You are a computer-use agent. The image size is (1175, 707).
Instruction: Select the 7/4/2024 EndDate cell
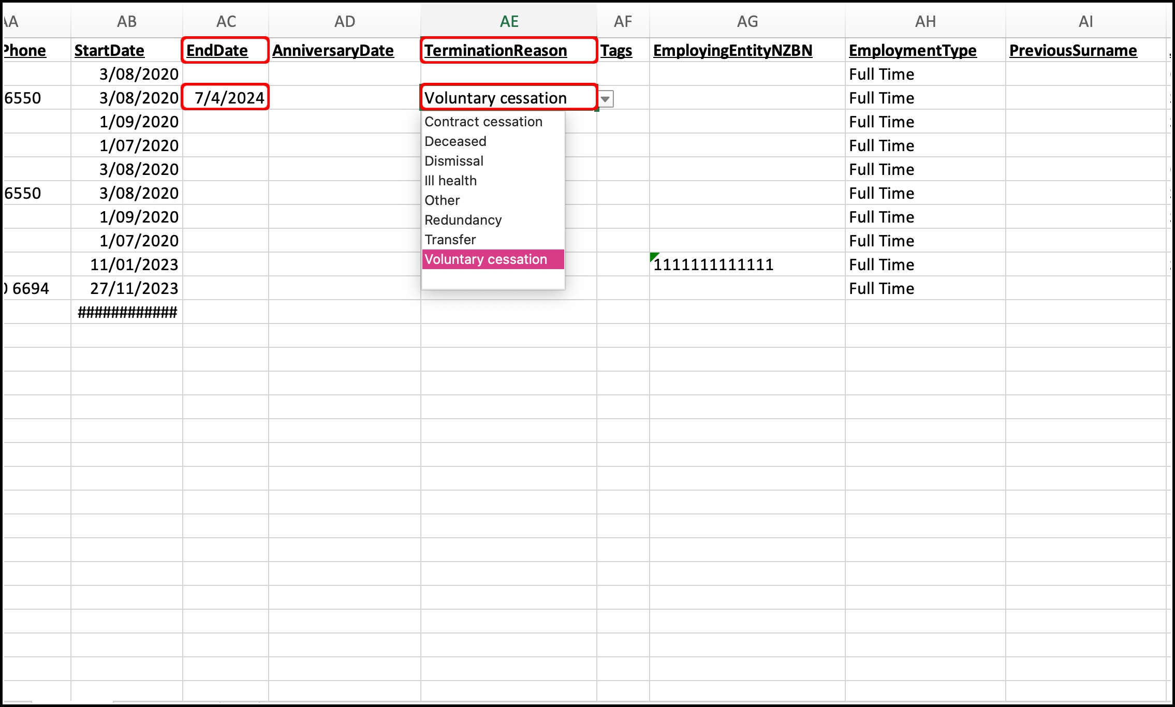pos(226,98)
